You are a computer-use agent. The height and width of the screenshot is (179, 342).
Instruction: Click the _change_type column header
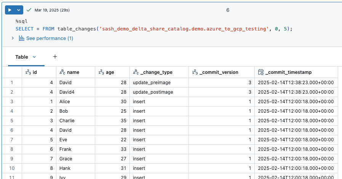point(156,72)
